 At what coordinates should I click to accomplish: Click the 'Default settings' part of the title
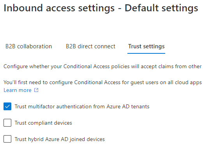pyautogui.click(x=161, y=8)
